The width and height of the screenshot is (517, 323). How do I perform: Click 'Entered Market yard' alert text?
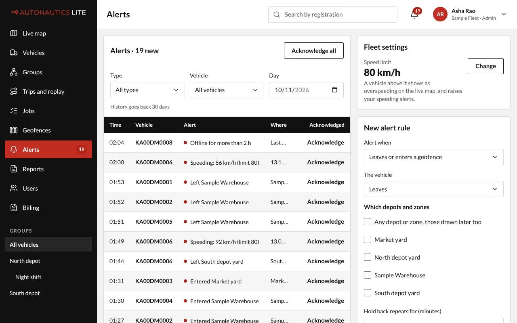click(x=216, y=281)
